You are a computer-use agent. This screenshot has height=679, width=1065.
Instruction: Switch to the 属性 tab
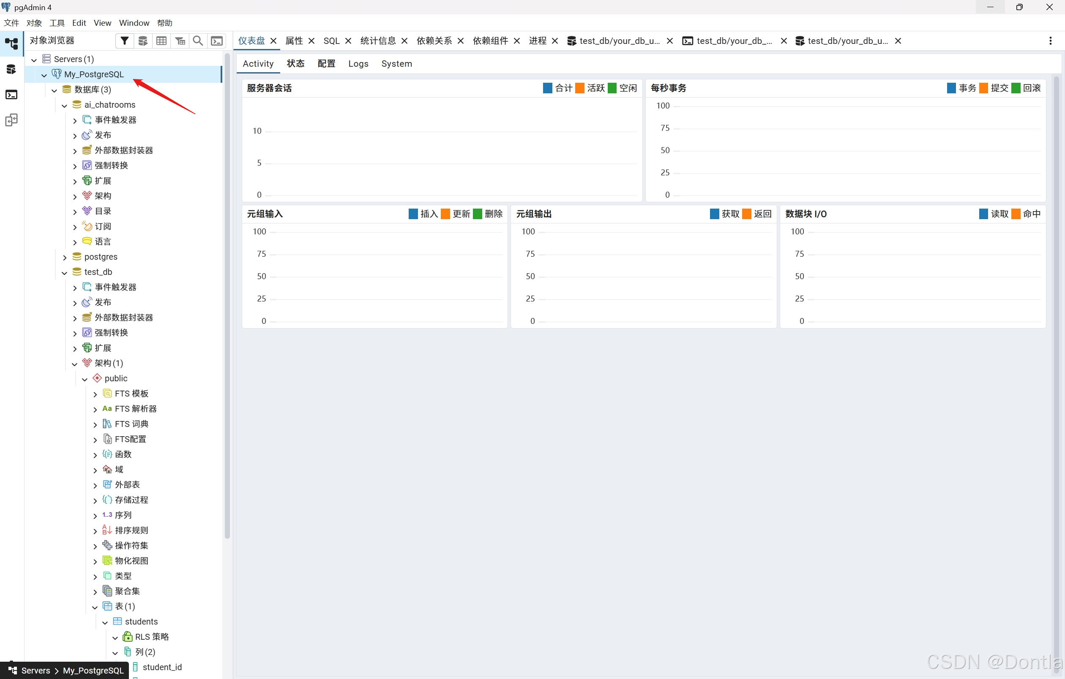pos(295,41)
